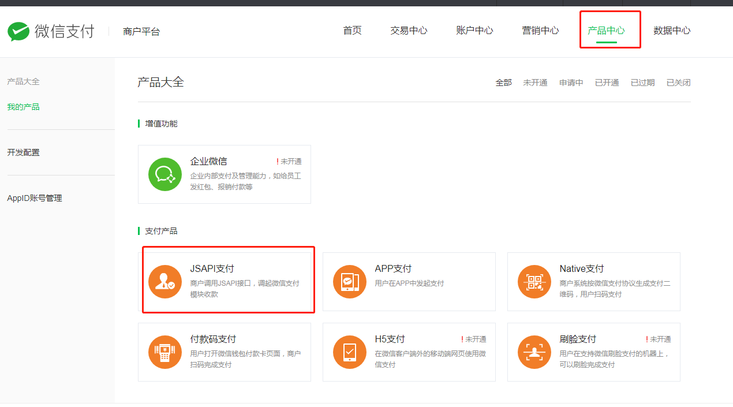Switch to the 账户中心 tab

[x=474, y=31]
